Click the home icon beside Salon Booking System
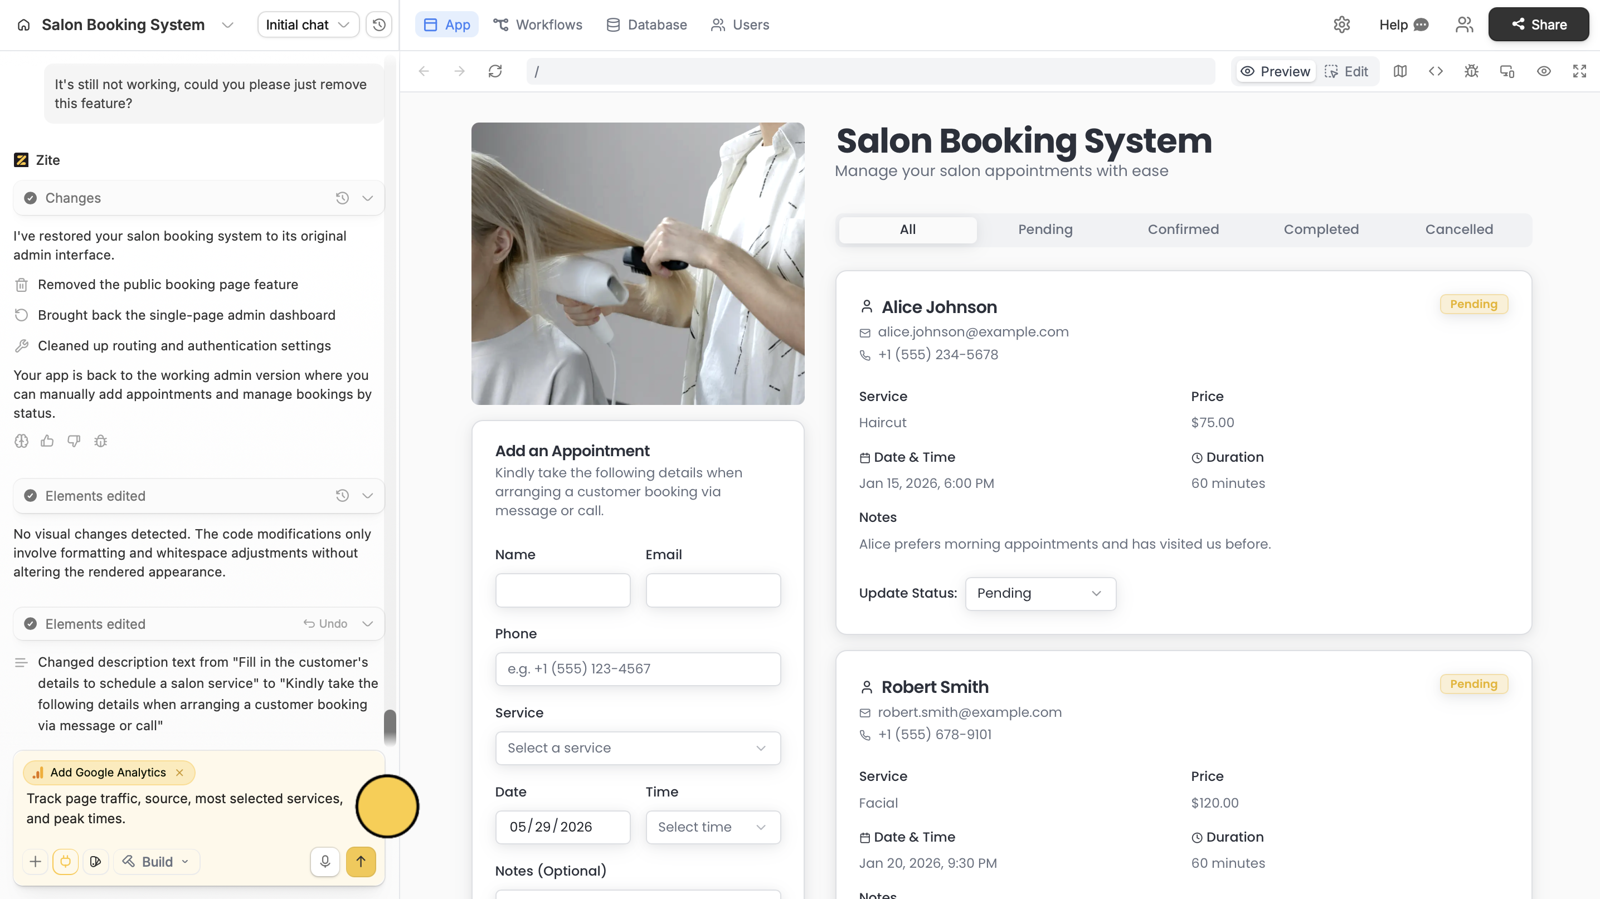The image size is (1600, 899). (x=23, y=25)
